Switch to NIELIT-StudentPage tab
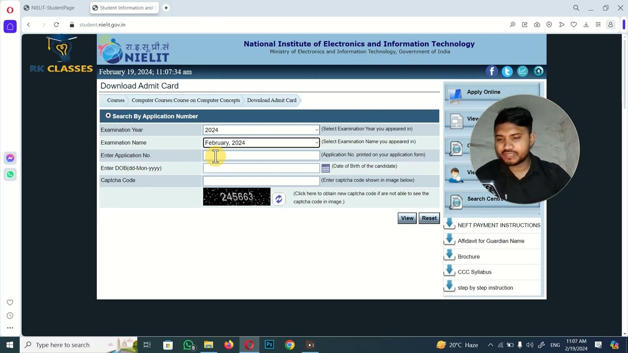Screen dimensions: 628x353 tap(53, 8)
